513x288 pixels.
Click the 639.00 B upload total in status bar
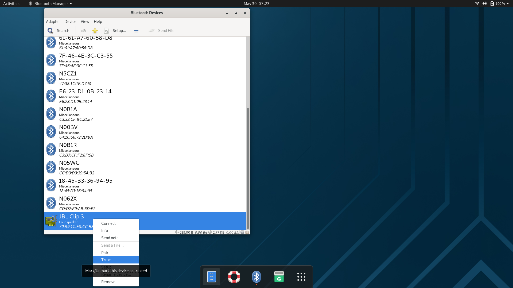[186, 233]
